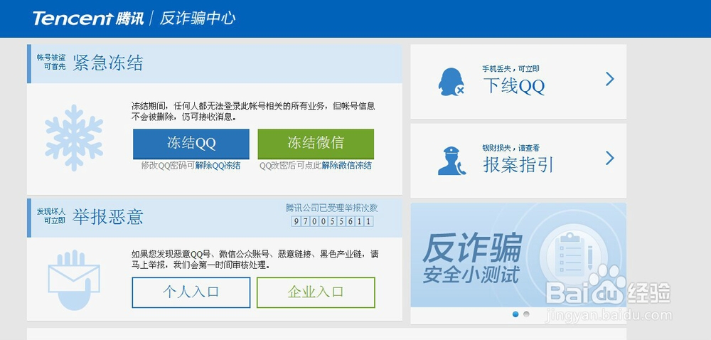Expand the 下线QQ chevron arrow
The image size is (711, 340).
click(x=610, y=80)
